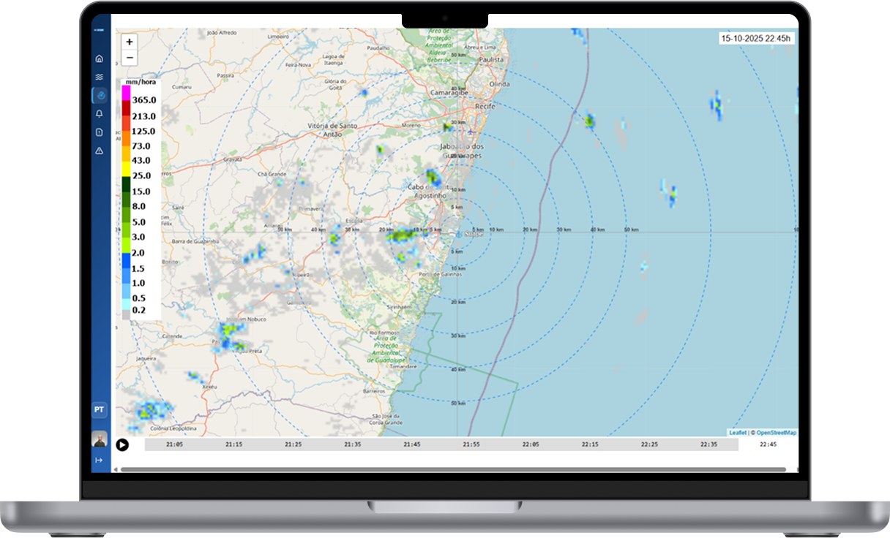
Task: Open notifications via the bell icon
Action: point(99,114)
